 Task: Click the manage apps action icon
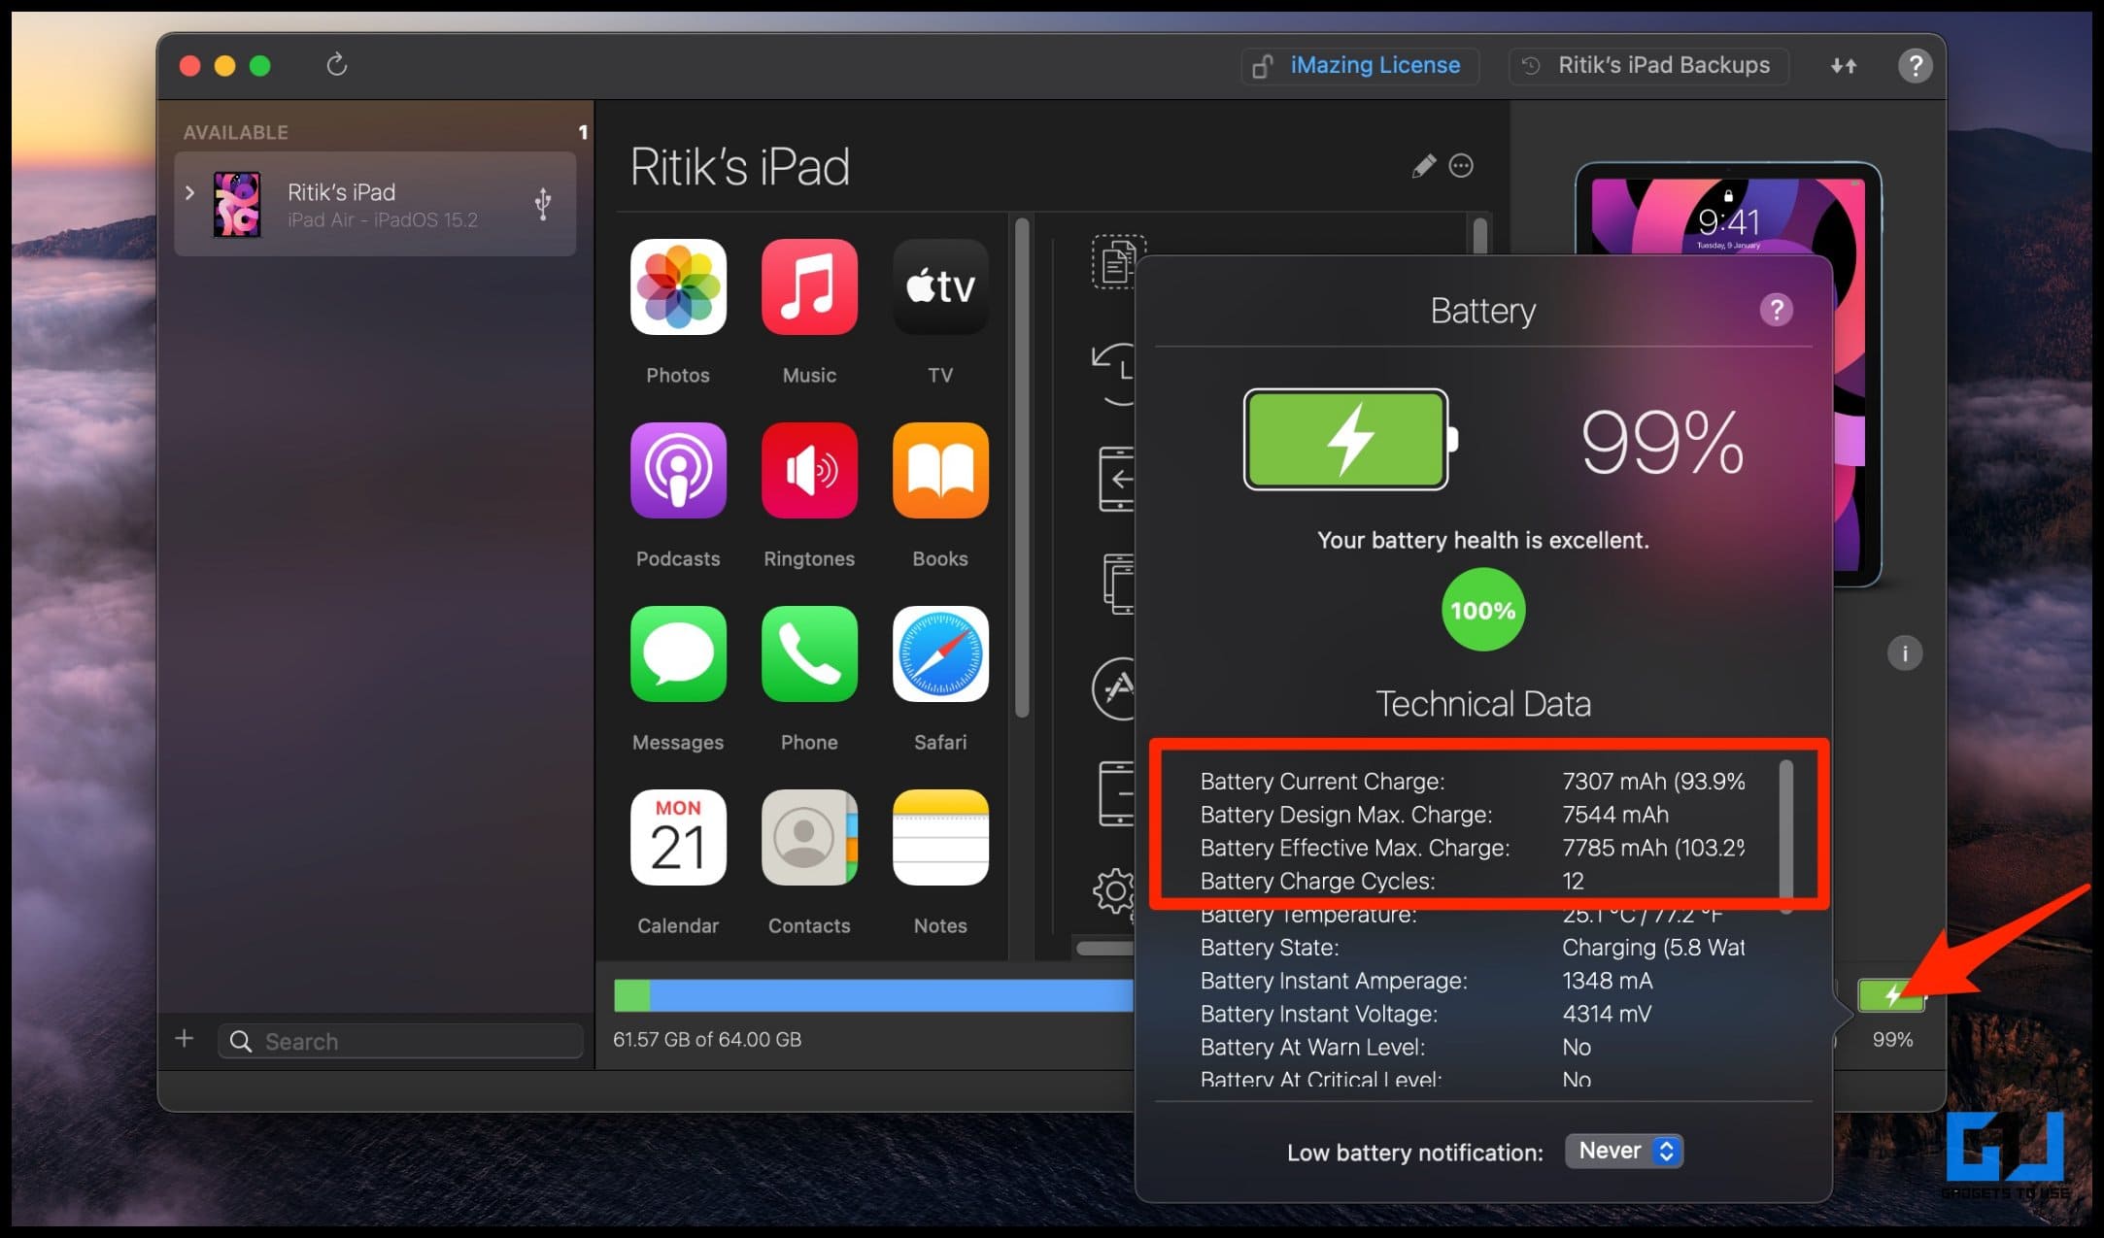pyautogui.click(x=1114, y=688)
